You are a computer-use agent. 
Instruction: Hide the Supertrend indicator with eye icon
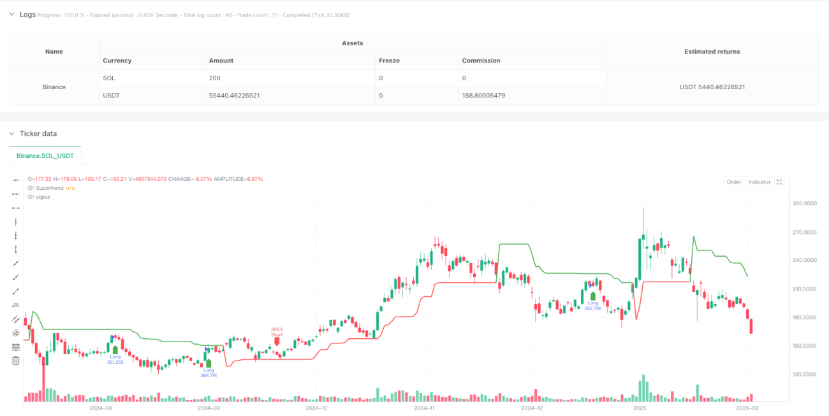(30, 188)
